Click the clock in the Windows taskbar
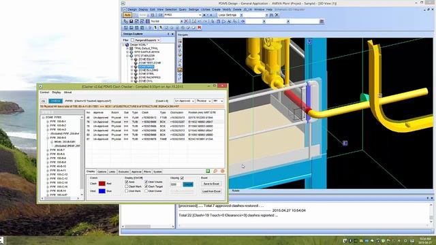Image resolution: width=436 pixels, height=245 pixels. coord(425,240)
